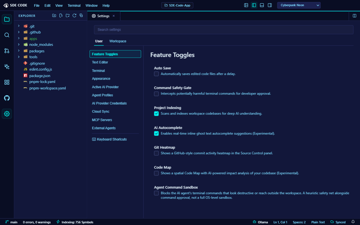Enable the Code Map checkbox
This screenshot has width=360, height=225.
(x=156, y=173)
